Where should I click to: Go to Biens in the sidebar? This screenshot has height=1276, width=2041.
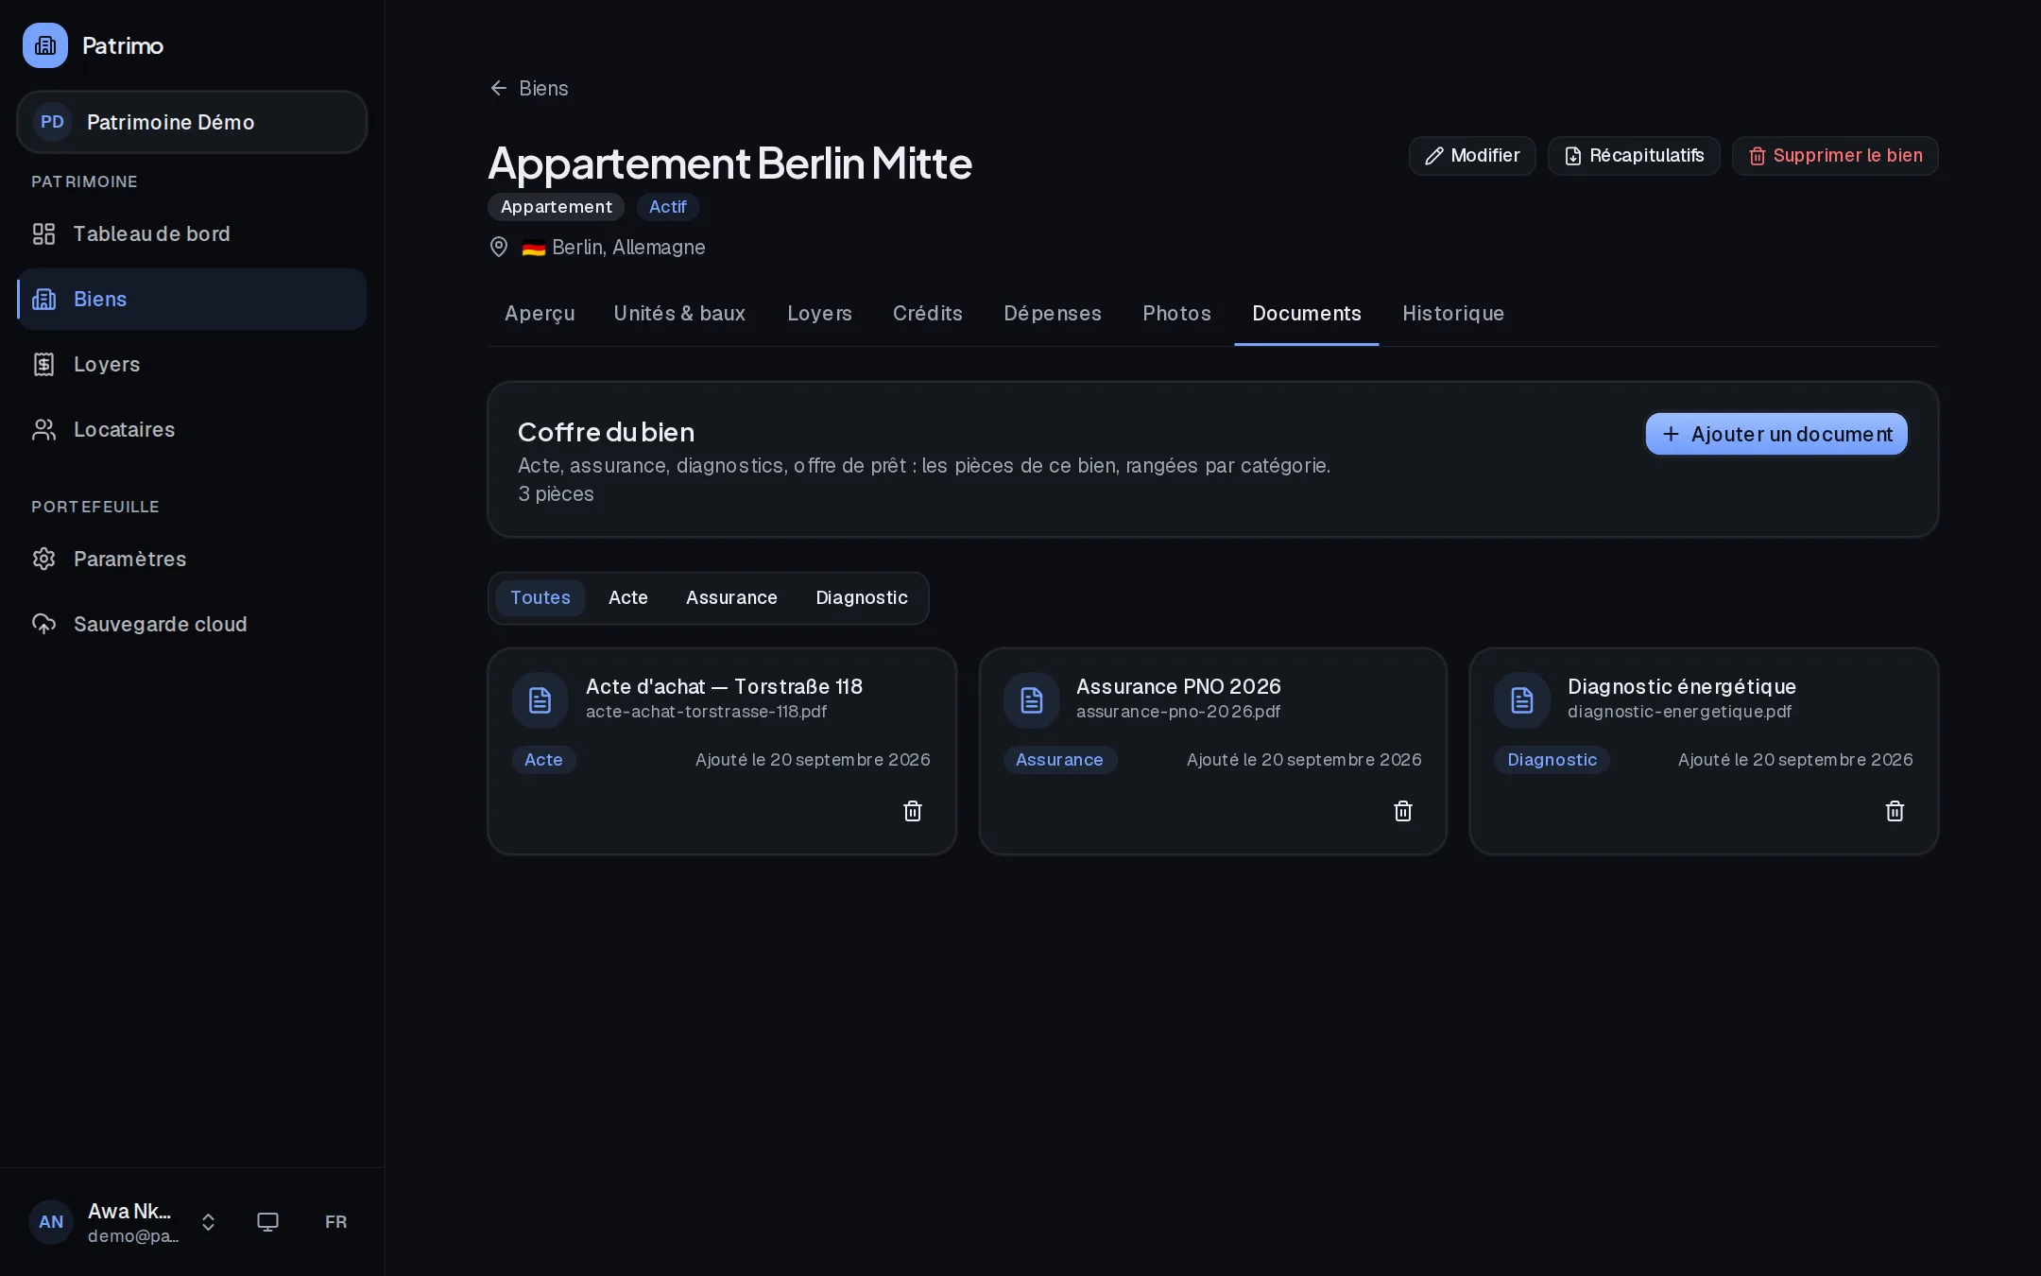click(x=192, y=299)
